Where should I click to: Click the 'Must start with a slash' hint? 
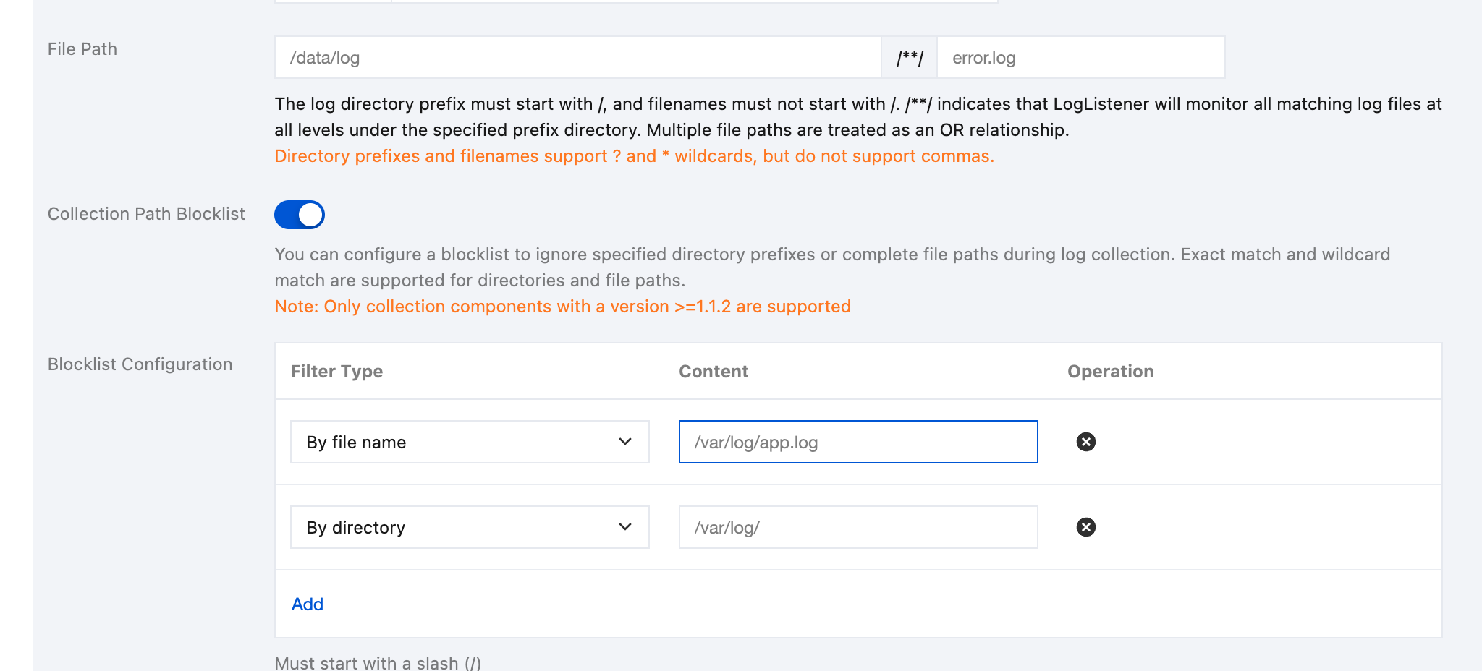click(377, 662)
